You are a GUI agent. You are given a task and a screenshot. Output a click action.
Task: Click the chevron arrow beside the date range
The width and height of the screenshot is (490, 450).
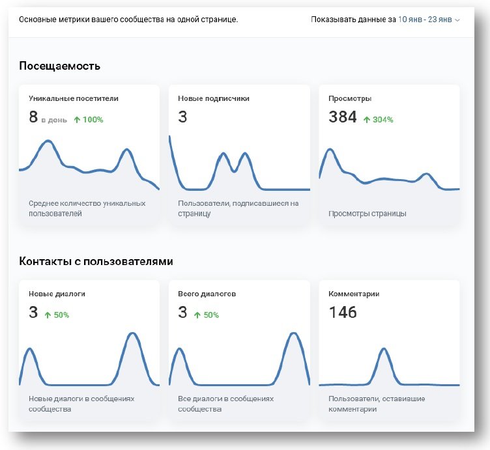tap(457, 20)
